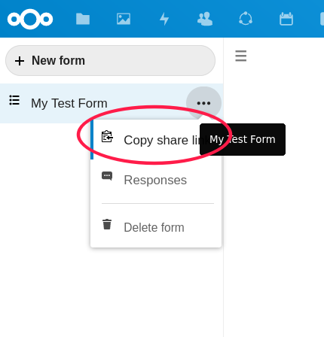Create a New form
Image resolution: width=324 pixels, height=337 pixels.
110,61
